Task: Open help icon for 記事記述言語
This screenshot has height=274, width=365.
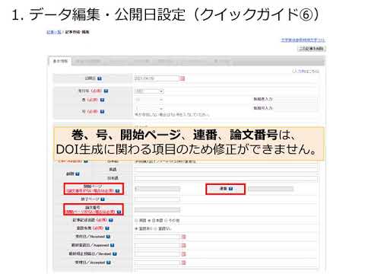Action: [x=111, y=220]
